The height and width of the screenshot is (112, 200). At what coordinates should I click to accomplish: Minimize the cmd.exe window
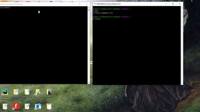point(73,4)
